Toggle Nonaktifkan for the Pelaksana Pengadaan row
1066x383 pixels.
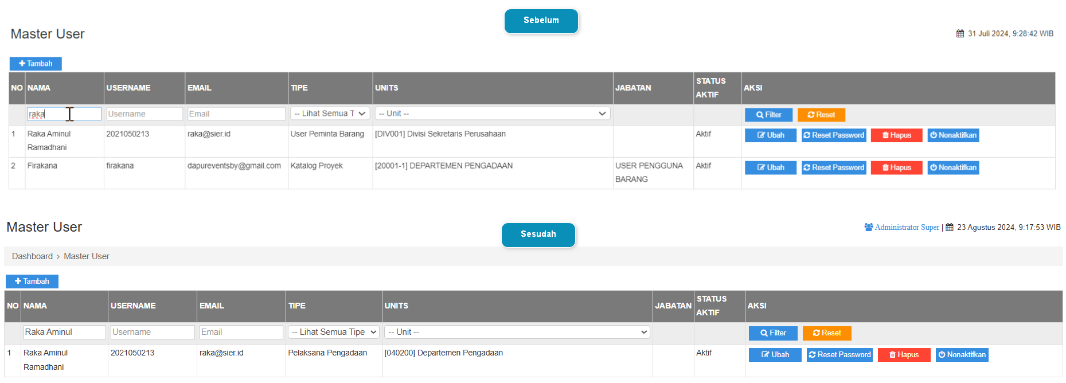pos(962,355)
